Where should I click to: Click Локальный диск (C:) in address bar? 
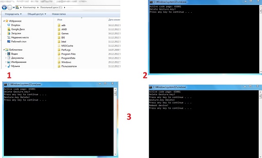tap(51, 7)
